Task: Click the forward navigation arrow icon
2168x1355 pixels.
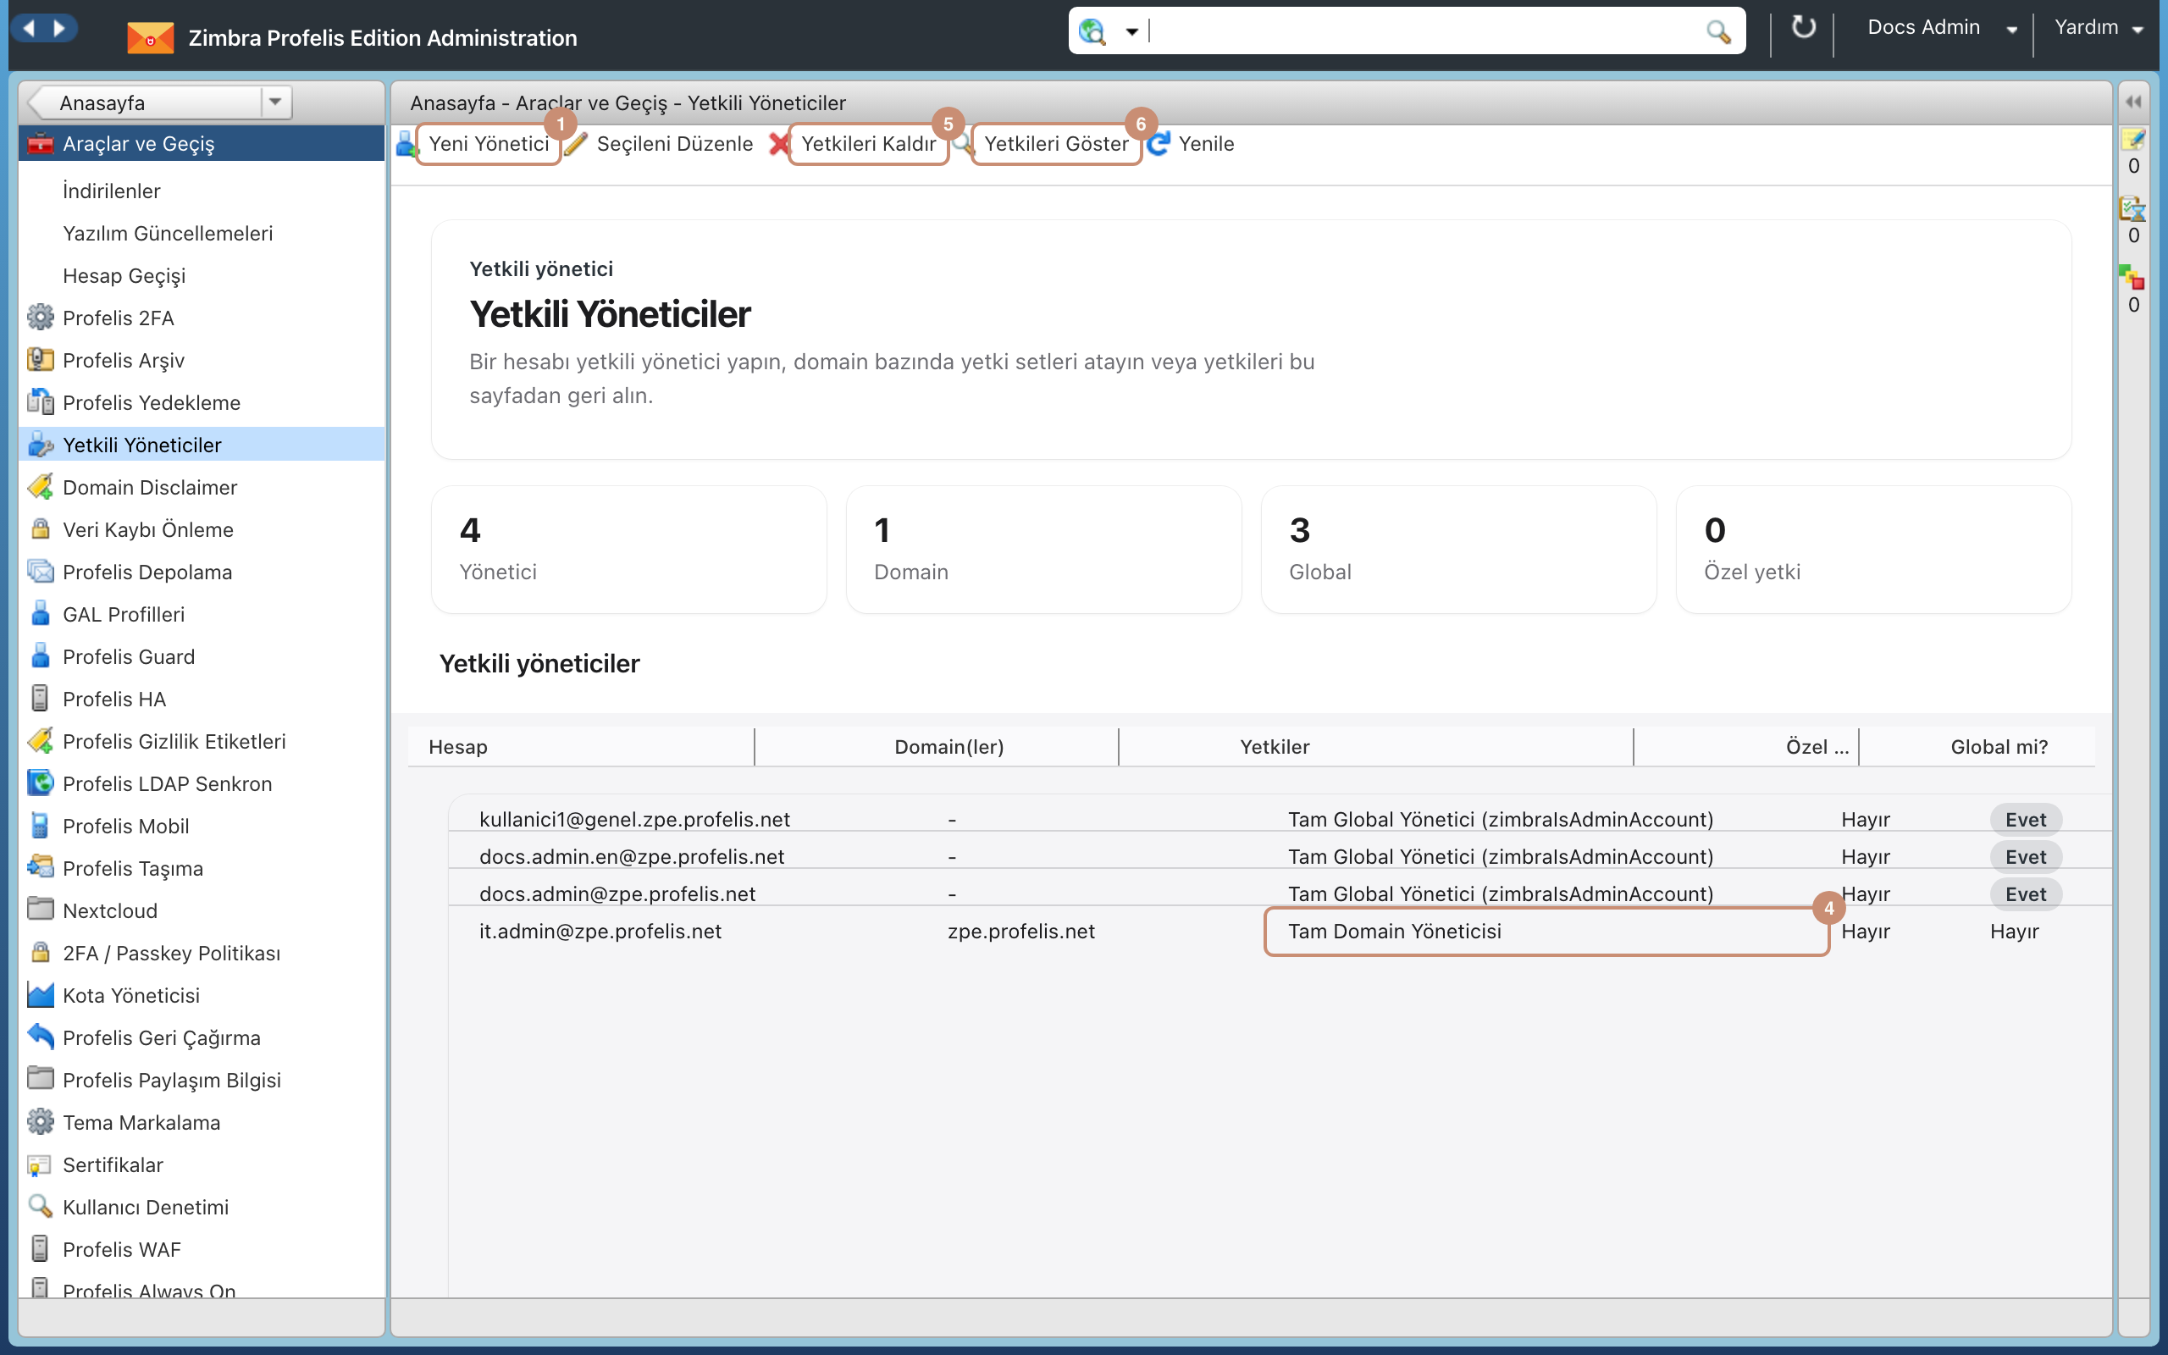Action: point(60,29)
